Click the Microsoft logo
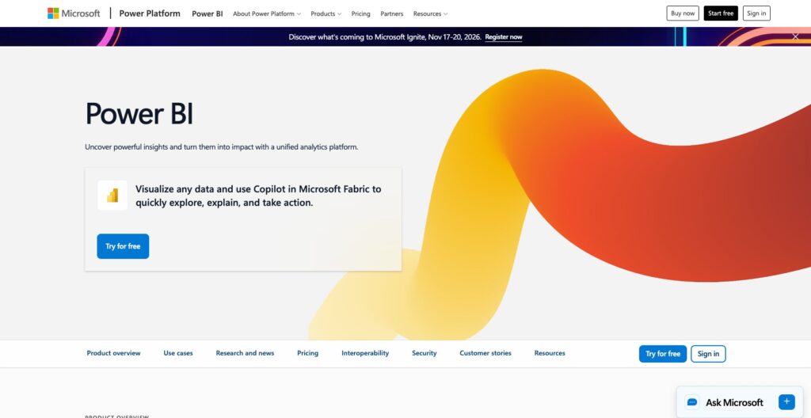 (74, 13)
